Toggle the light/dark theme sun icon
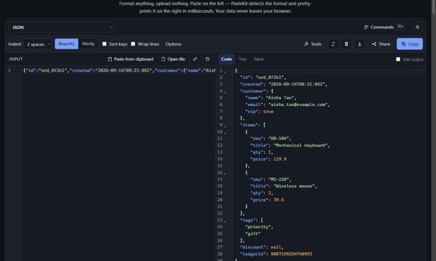Screen dimensions: 436x261 pyautogui.click(x=417, y=27)
